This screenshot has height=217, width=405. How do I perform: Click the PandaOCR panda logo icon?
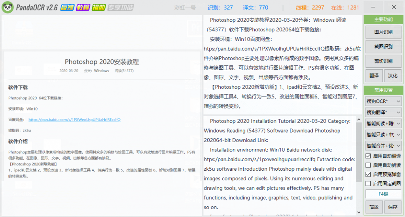coord(8,7)
